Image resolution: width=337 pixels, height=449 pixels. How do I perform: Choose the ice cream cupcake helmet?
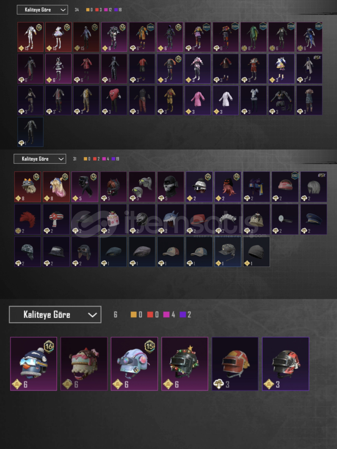click(84, 364)
